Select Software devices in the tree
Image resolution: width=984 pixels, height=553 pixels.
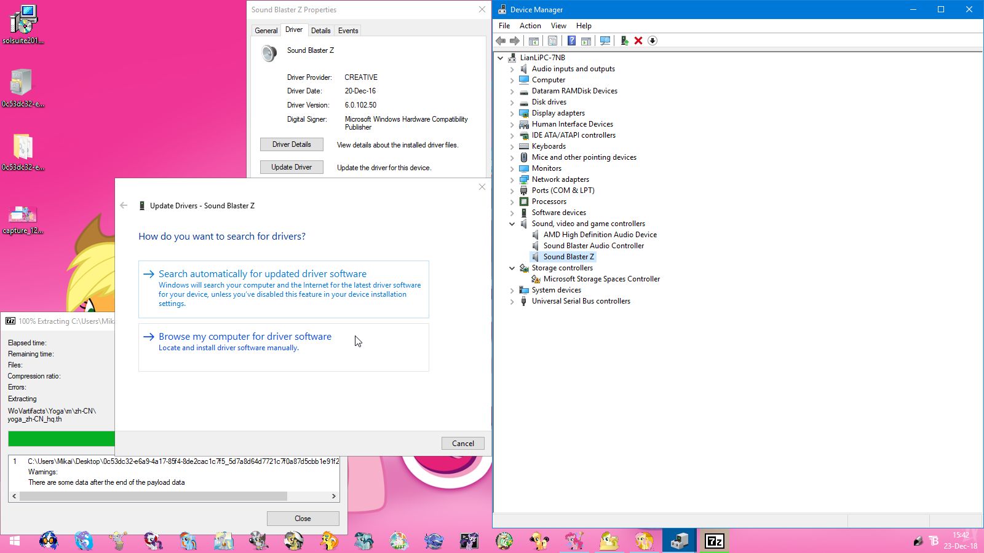(559, 213)
